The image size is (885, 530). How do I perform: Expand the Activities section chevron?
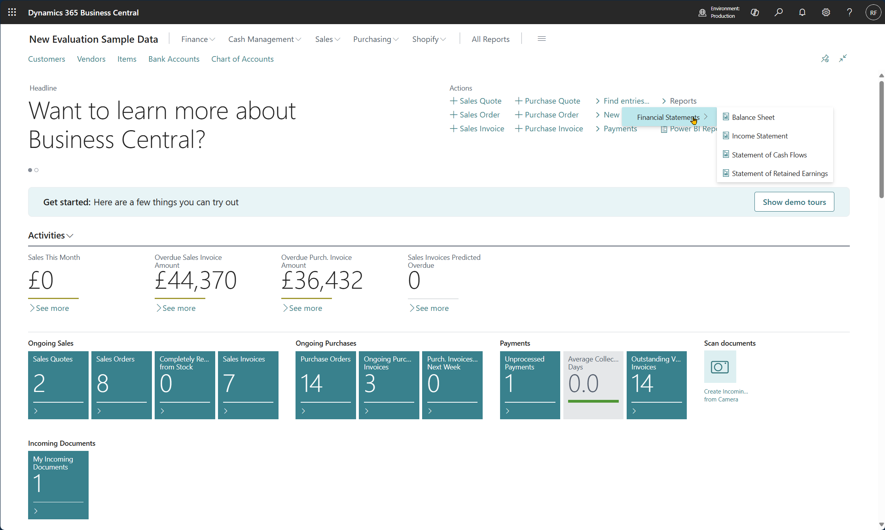point(70,236)
